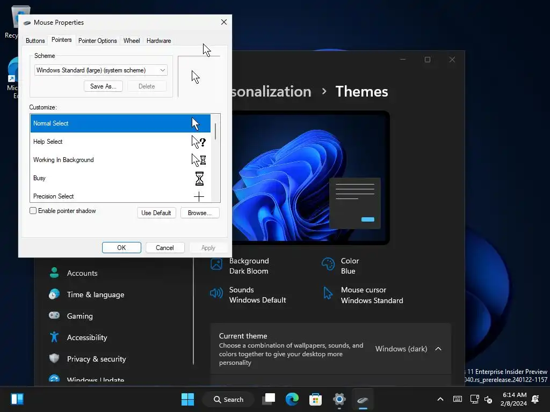Click the Accessibility figure icon
Screen dimensions: 550x412
coord(54,337)
